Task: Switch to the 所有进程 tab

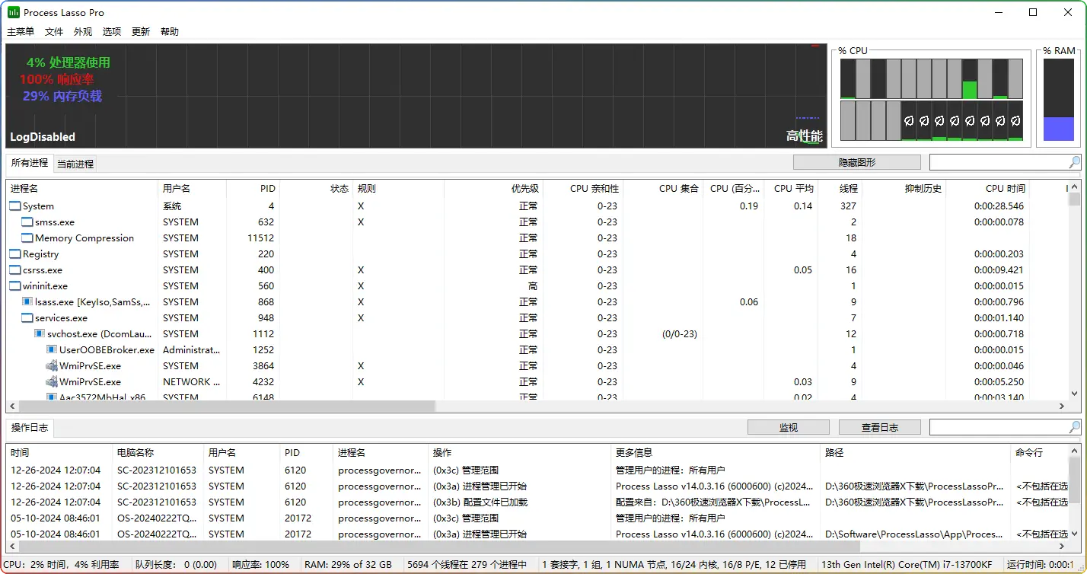Action: tap(30, 163)
